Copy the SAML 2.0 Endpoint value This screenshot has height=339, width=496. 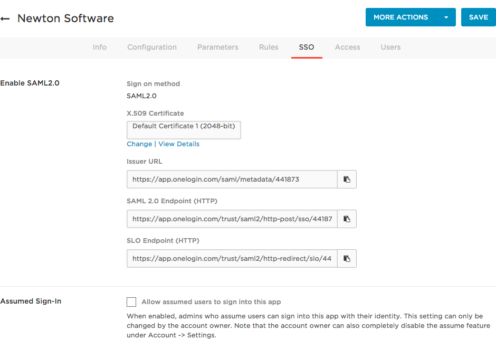347,219
